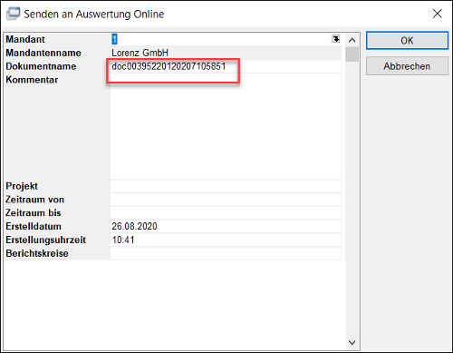Change the Erstelldatum value 26.08.2020
The width and height of the screenshot is (453, 353).
(226, 226)
